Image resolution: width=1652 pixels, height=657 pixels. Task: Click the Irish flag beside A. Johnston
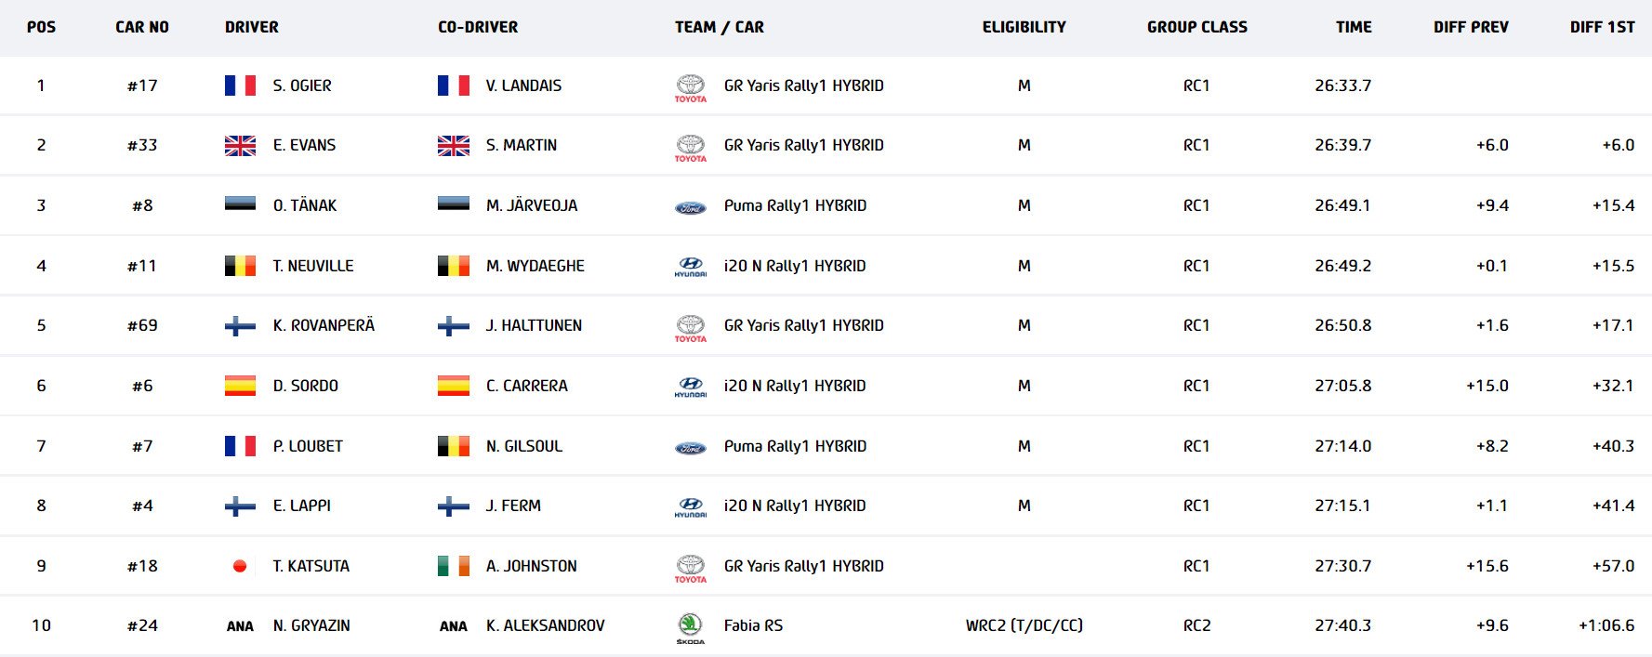click(x=454, y=566)
